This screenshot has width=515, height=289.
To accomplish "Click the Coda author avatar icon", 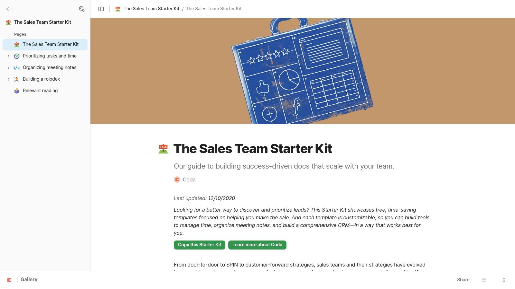I will (177, 180).
